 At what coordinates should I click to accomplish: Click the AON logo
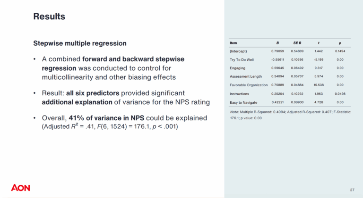[20, 188]
